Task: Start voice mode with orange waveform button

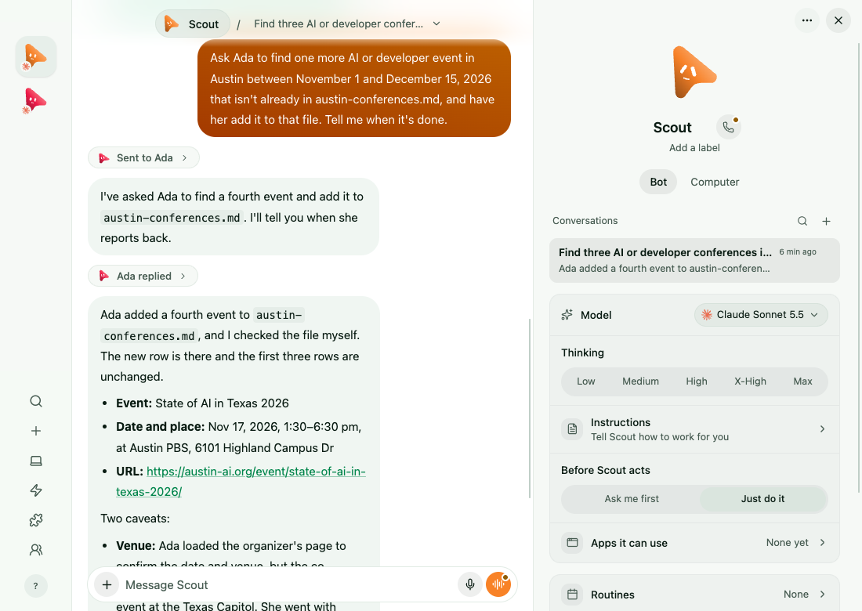Action: click(498, 584)
